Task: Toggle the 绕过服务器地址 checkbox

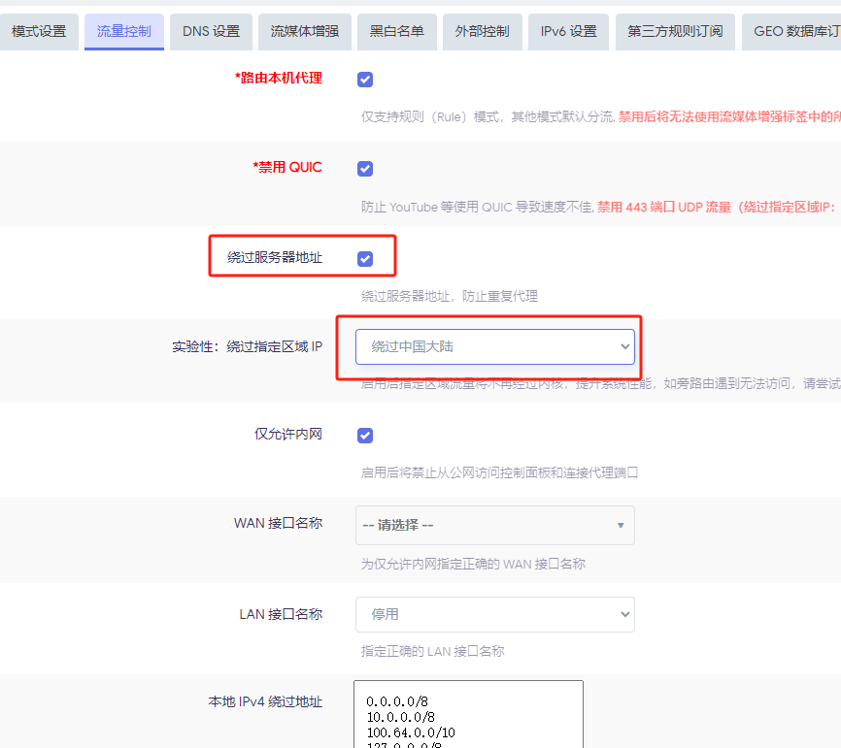Action: (x=365, y=259)
